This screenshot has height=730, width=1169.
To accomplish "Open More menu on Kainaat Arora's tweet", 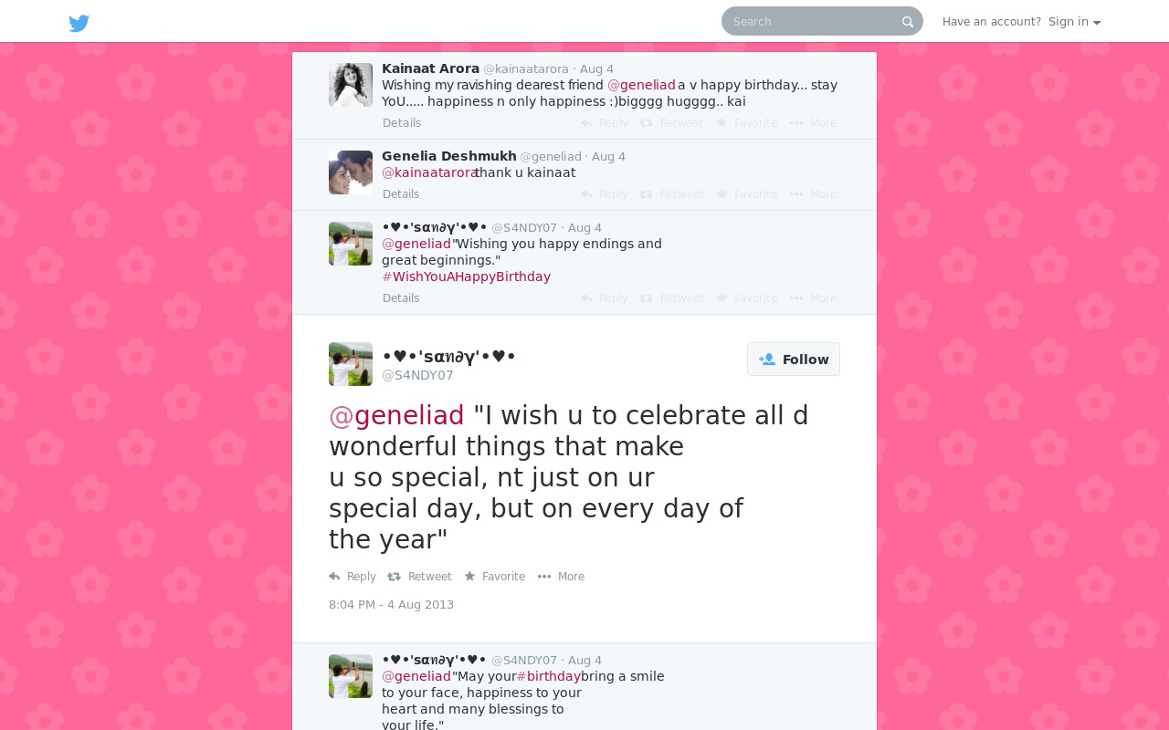I will [813, 123].
